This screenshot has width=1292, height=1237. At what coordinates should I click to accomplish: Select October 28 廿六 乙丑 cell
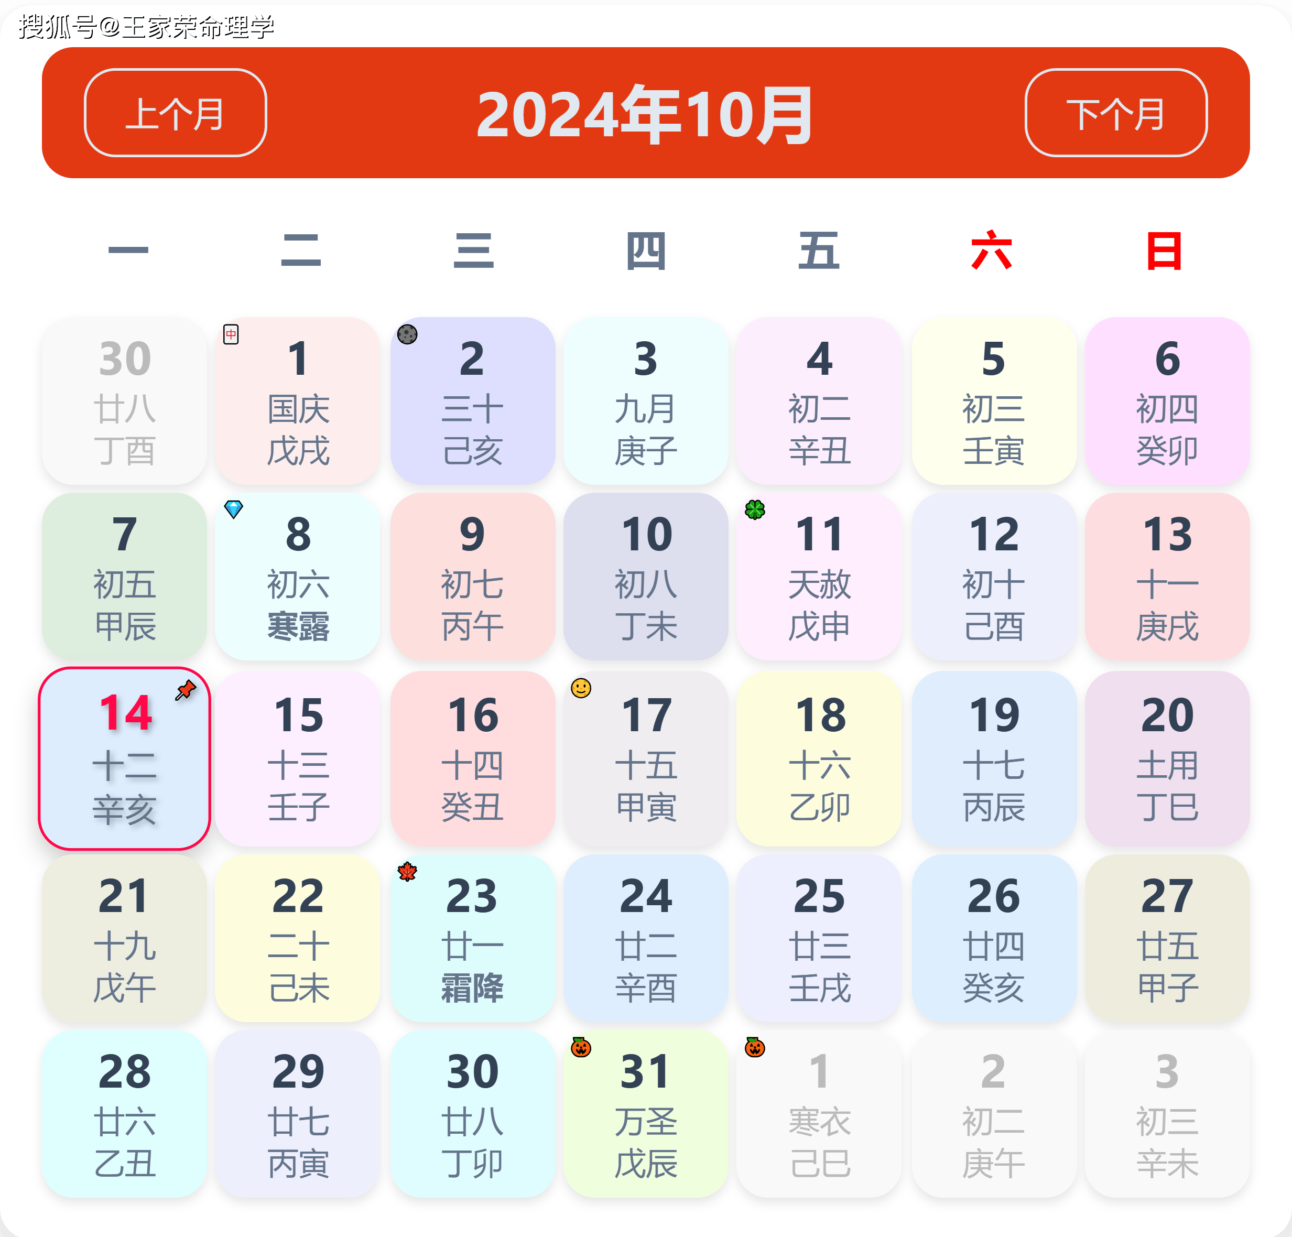tap(125, 1114)
